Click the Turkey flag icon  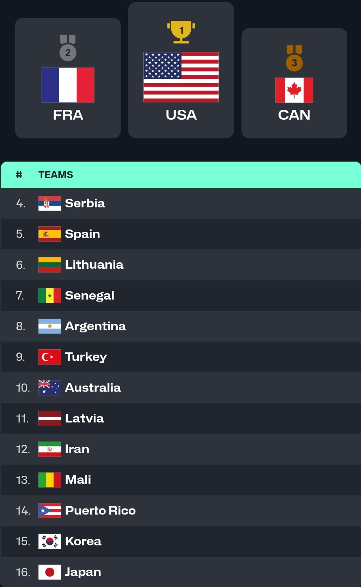(50, 357)
